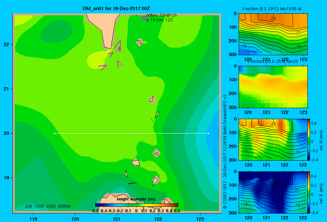Image resolution: width=327 pixels, height=222 pixels.
Task: Click latitude label 19 on the main map
Action: 6,178
